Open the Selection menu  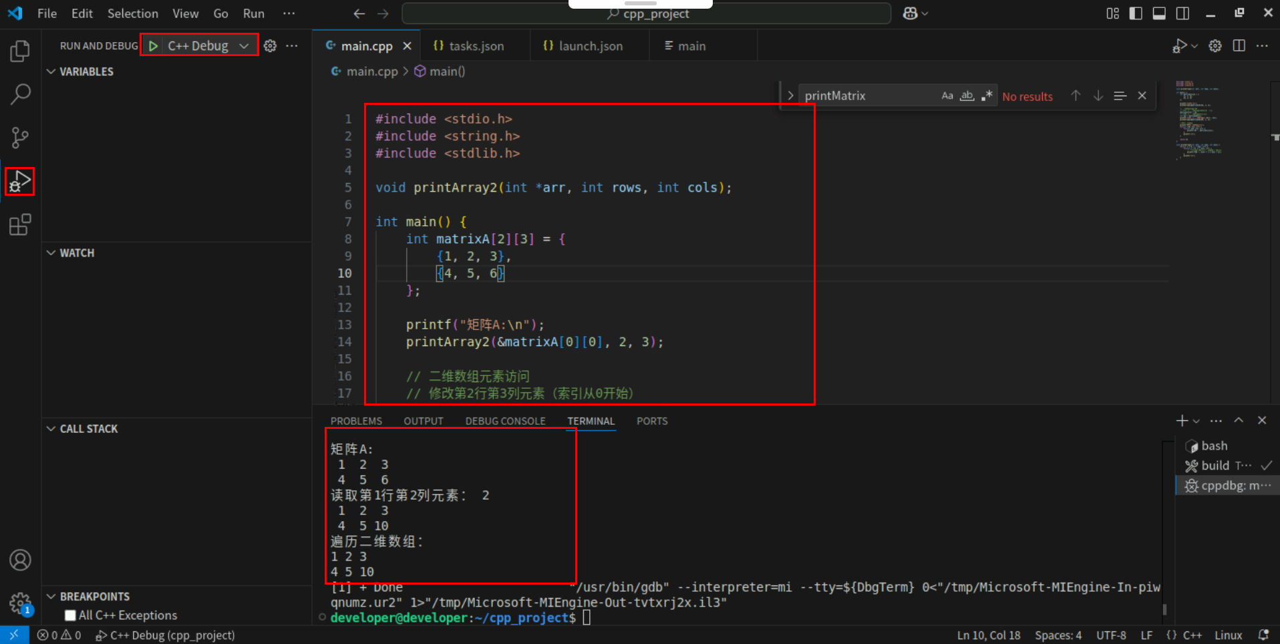pos(132,13)
